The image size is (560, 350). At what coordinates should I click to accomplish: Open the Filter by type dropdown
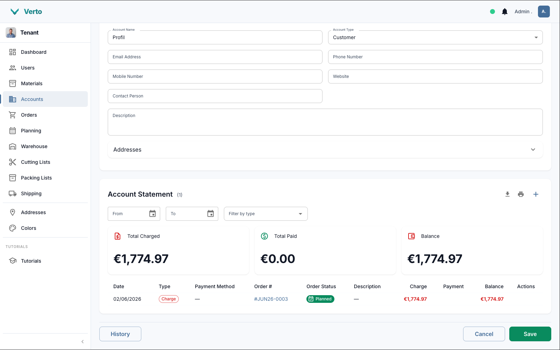click(266, 214)
